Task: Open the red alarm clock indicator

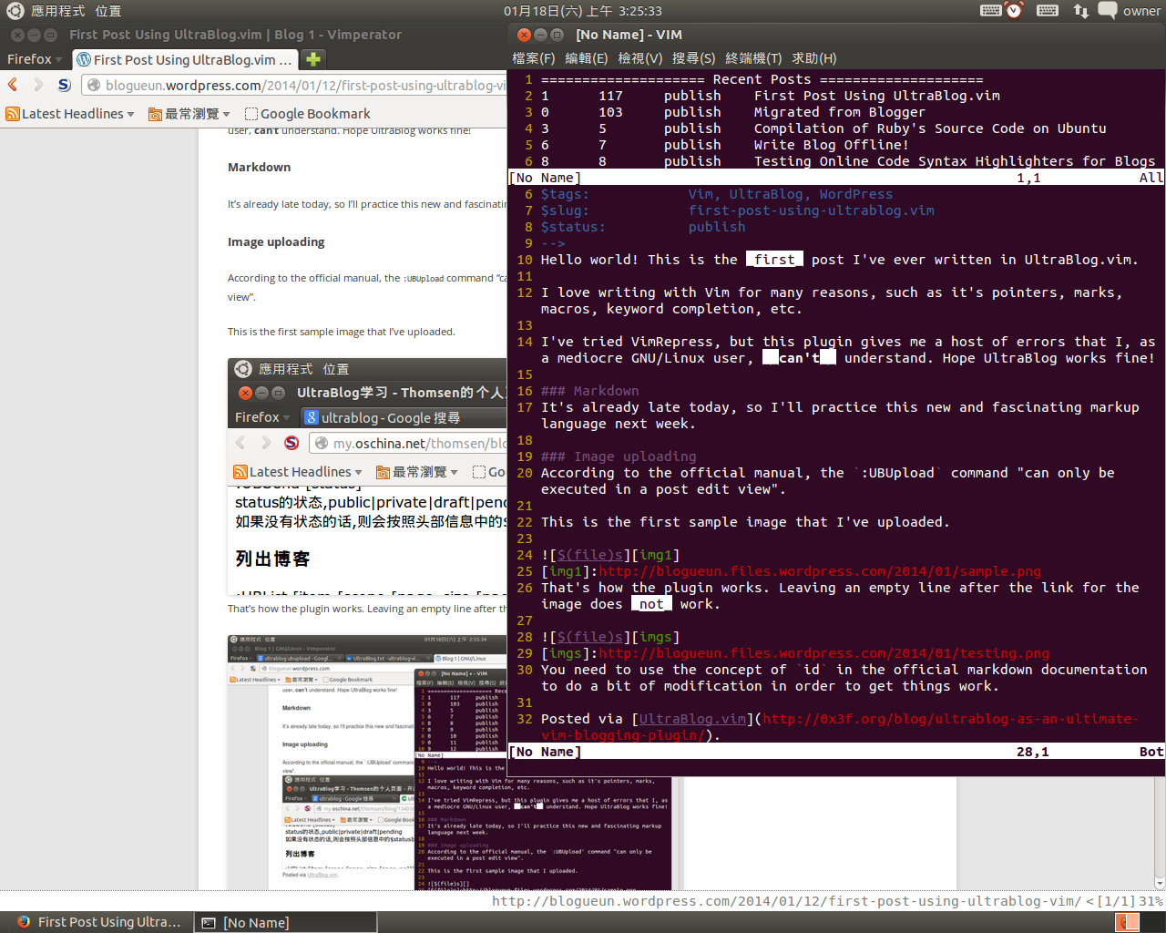Action: pyautogui.click(x=1015, y=11)
